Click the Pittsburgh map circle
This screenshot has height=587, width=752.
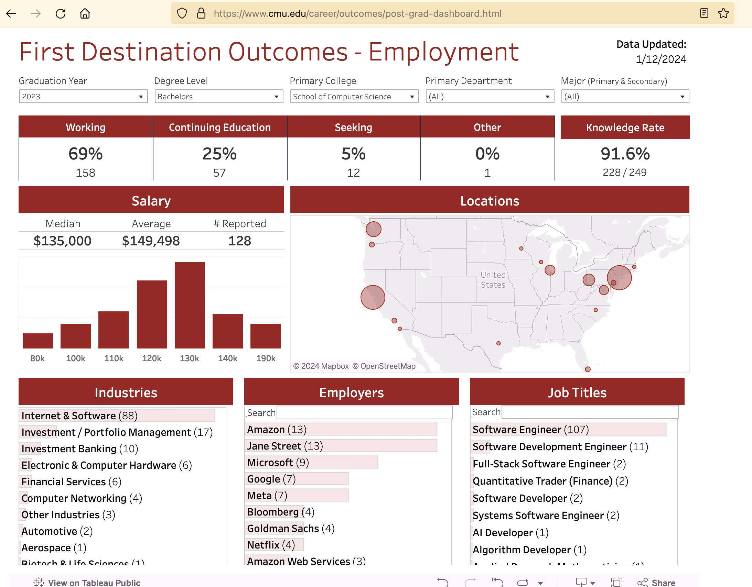[589, 280]
